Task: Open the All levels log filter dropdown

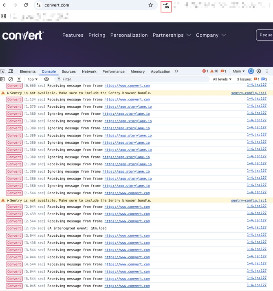Action: (x=222, y=79)
